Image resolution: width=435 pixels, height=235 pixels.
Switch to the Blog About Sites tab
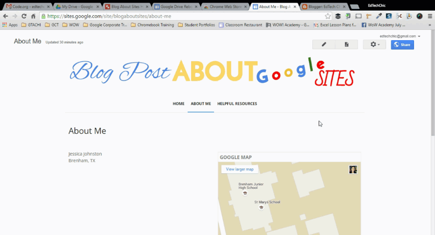click(x=127, y=6)
